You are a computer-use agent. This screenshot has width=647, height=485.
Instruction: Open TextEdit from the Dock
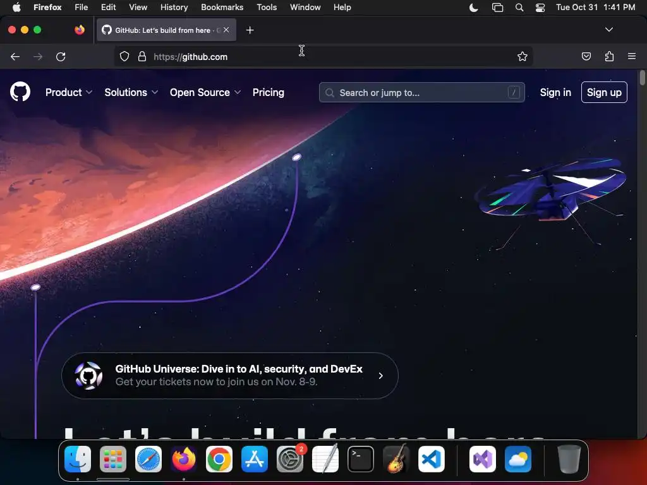(325, 459)
